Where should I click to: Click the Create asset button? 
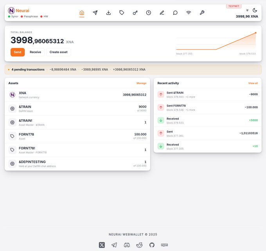(59, 52)
